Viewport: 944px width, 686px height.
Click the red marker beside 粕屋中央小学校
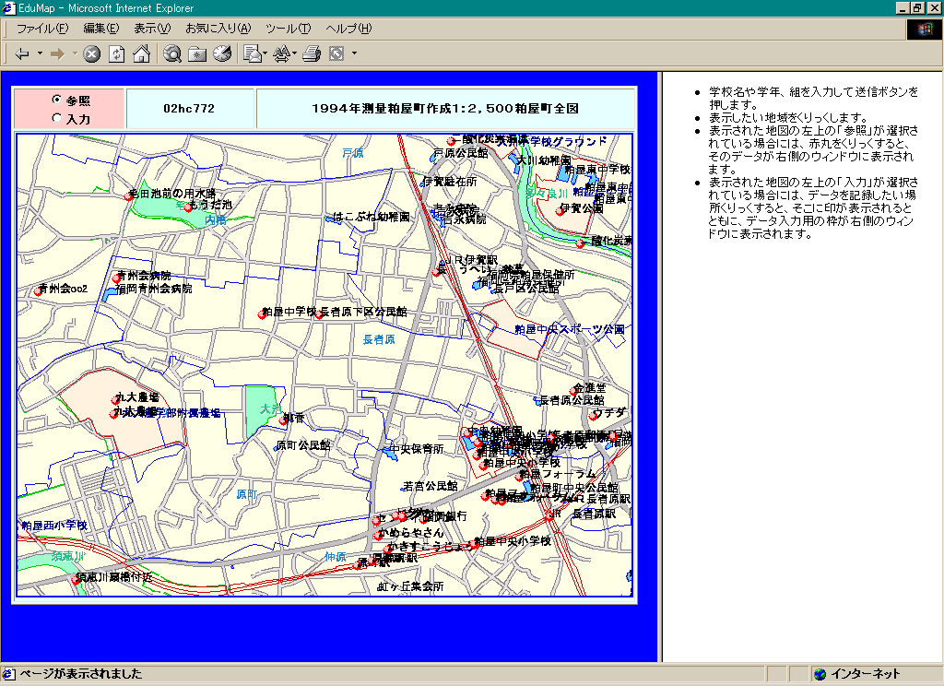click(x=474, y=545)
